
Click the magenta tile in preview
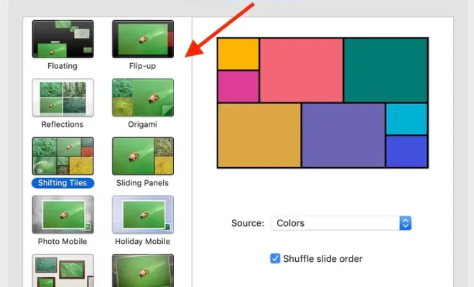[x=238, y=87]
